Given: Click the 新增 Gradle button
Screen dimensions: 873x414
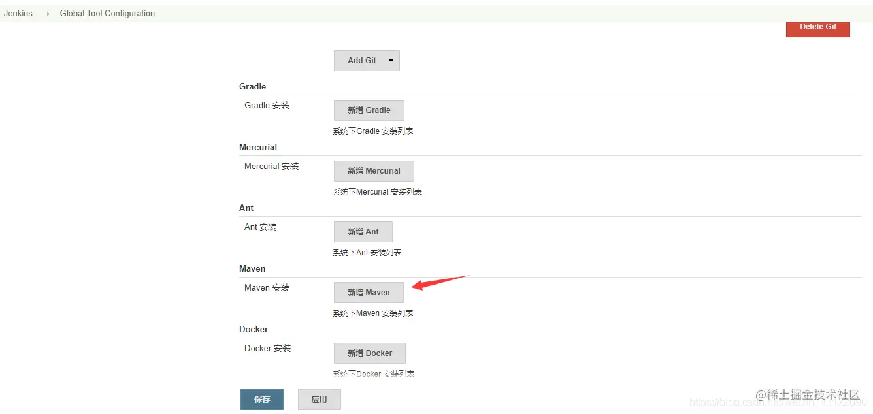Looking at the screenshot, I should [x=369, y=110].
